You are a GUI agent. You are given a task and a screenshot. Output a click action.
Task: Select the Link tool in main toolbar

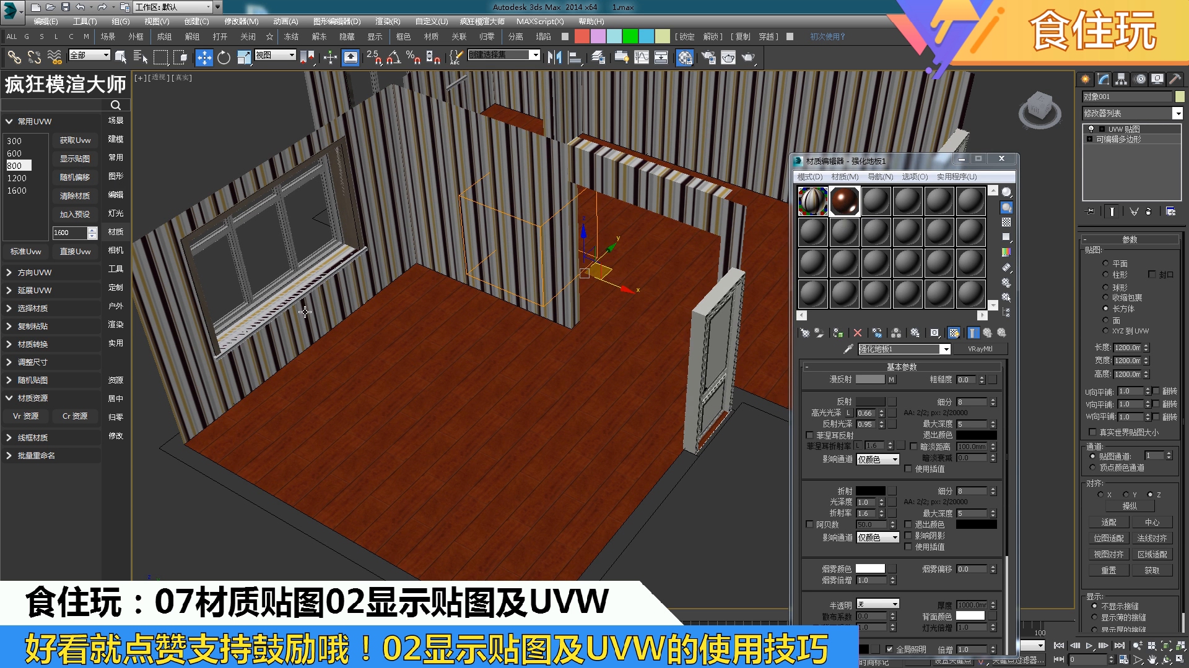pos(14,58)
